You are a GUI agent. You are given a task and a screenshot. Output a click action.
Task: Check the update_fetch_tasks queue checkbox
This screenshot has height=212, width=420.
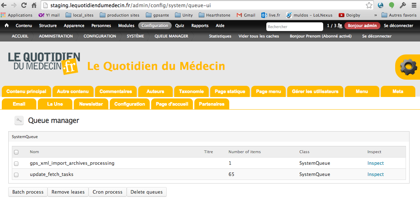(16, 175)
